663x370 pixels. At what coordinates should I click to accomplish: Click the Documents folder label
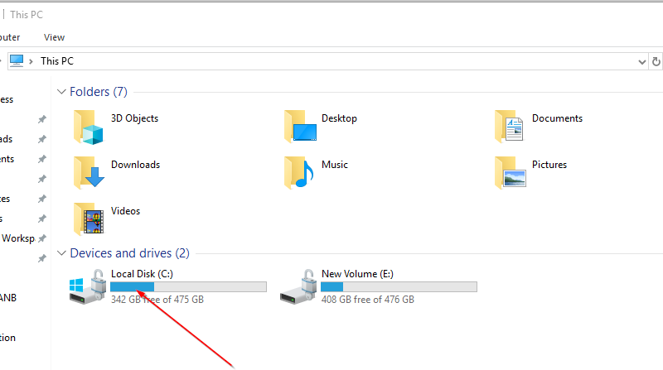[x=557, y=118]
